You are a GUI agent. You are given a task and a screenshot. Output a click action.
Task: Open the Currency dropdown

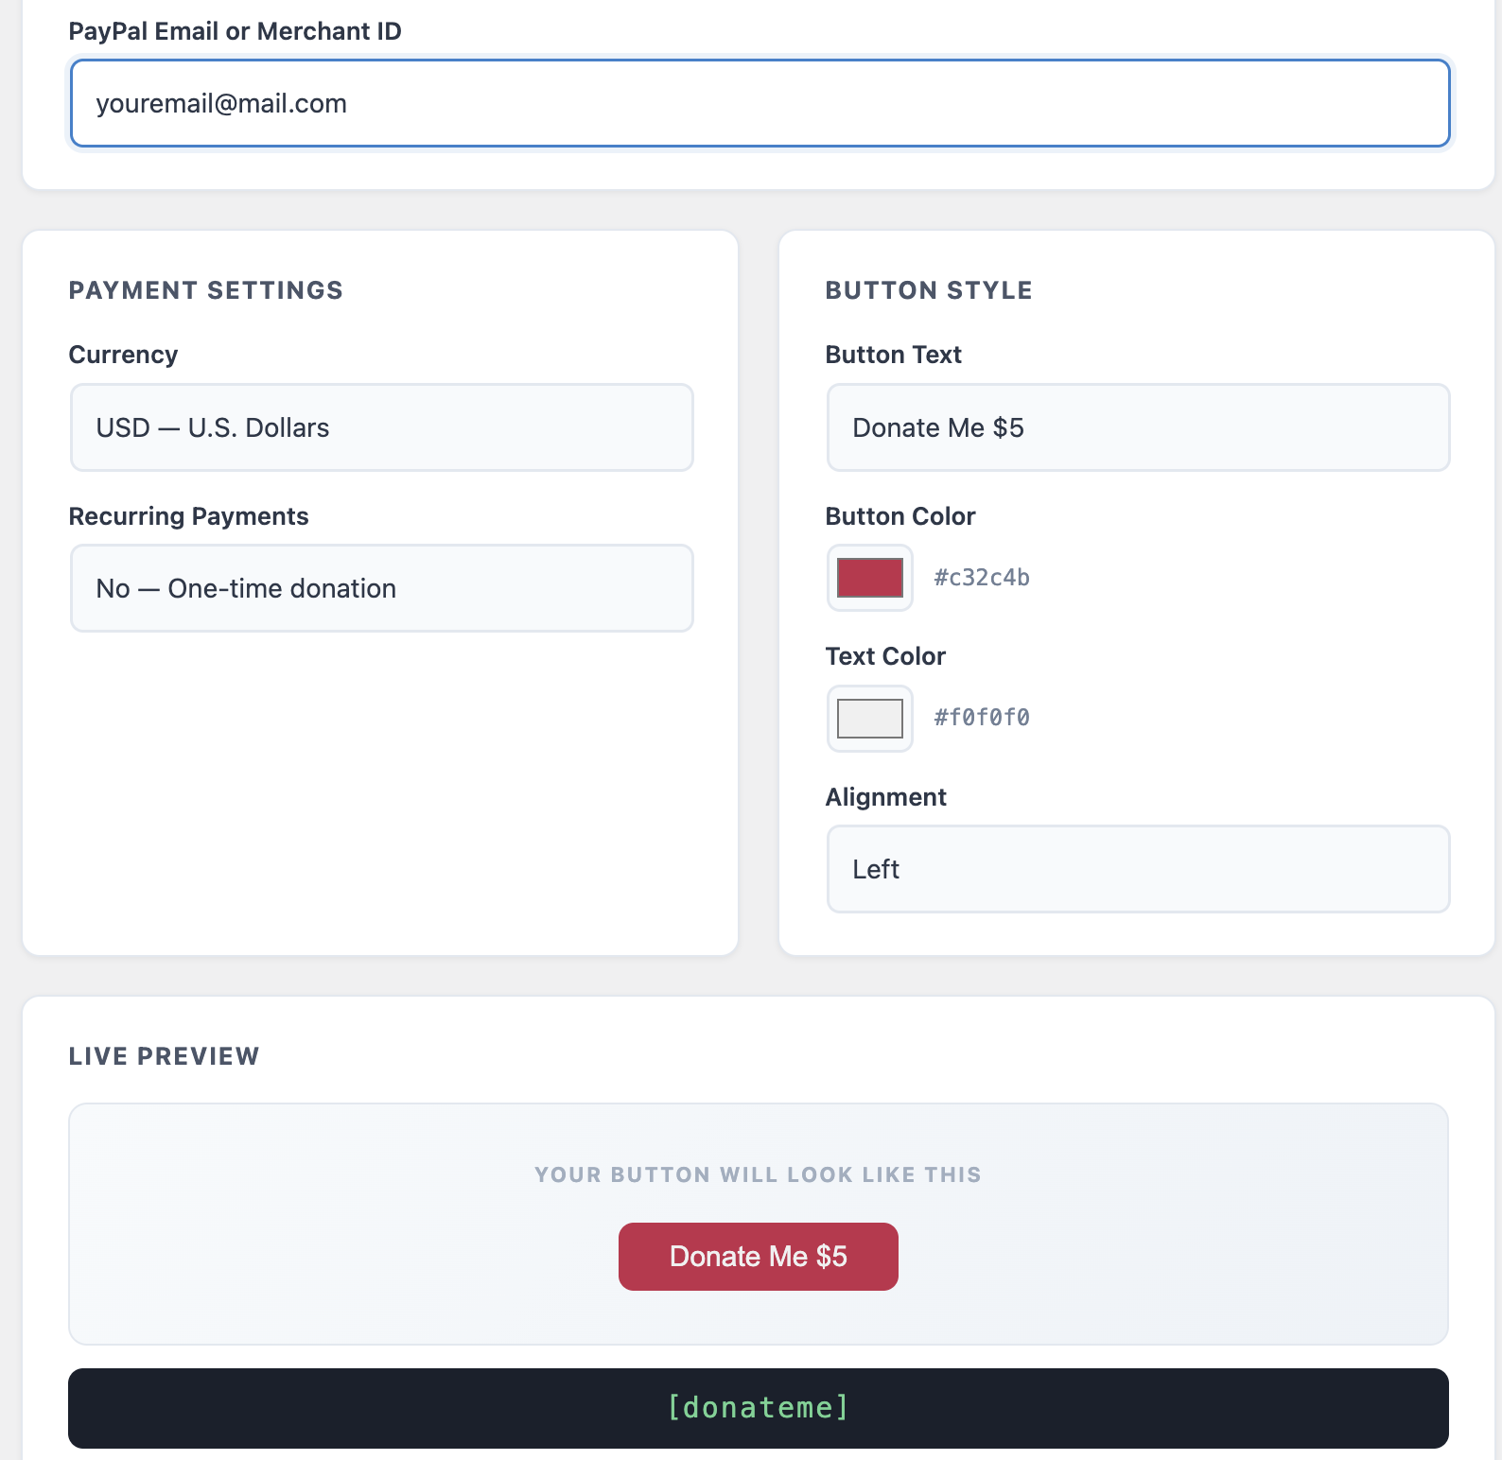coord(381,427)
